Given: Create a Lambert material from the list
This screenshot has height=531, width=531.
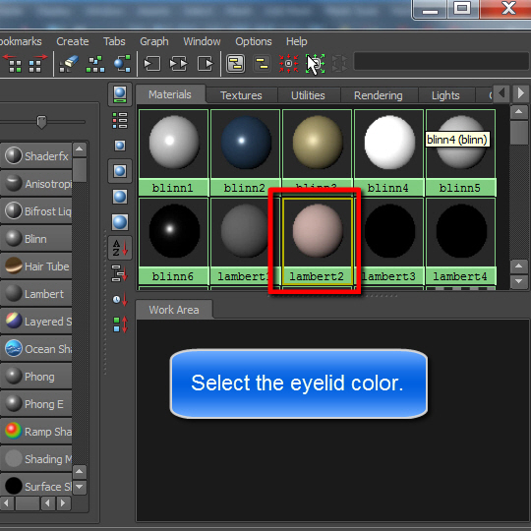Looking at the screenshot, I should coord(36,294).
